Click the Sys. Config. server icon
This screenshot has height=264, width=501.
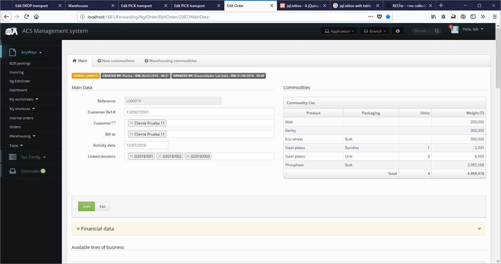coord(13,157)
